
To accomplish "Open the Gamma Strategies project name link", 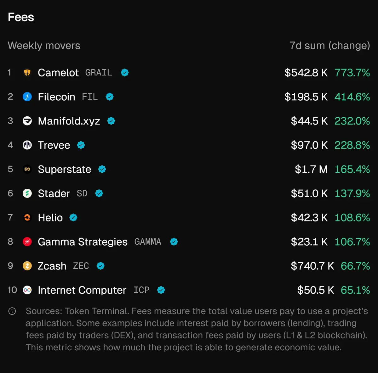I will (83, 242).
